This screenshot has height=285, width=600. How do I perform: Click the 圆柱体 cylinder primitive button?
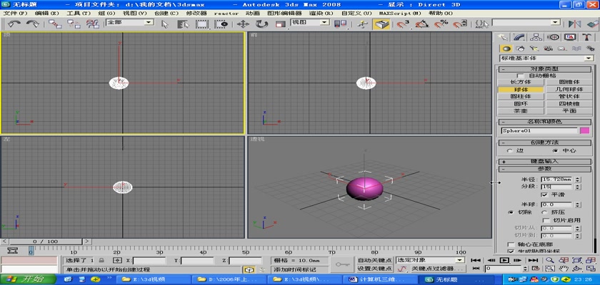click(521, 96)
